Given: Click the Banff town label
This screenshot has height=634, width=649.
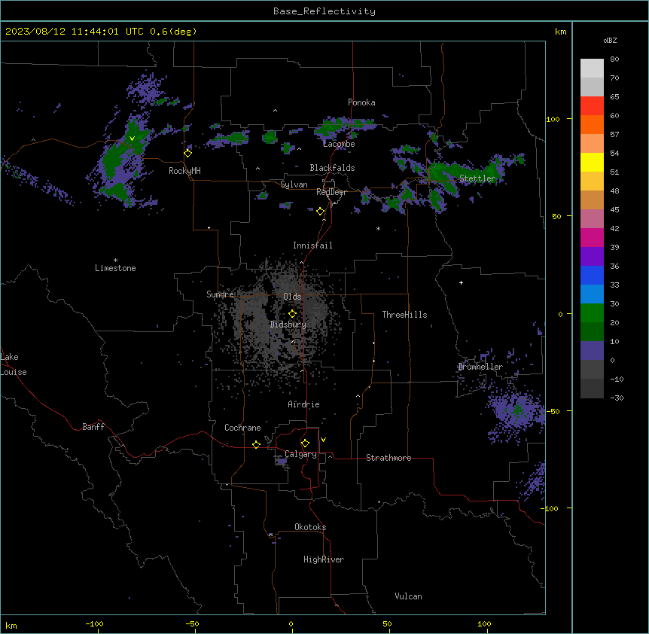Looking at the screenshot, I should [x=93, y=427].
